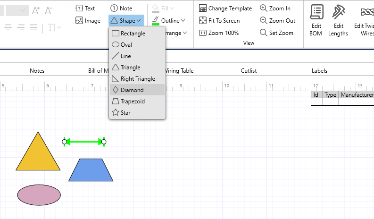Screen dimensions: 374x219
Task: Click the Manufacturer column header
Action: (x=357, y=95)
